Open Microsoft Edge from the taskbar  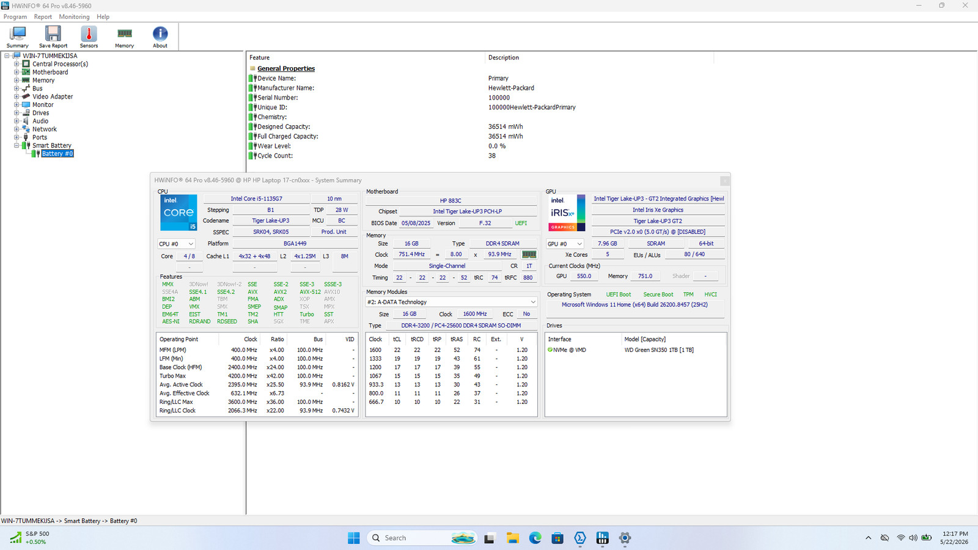click(535, 538)
